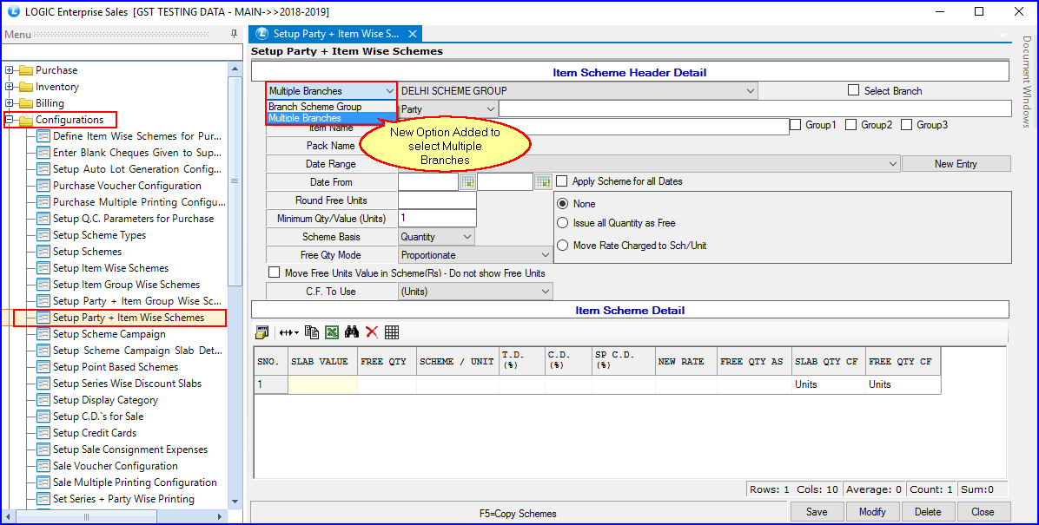Open the Scheme Basis Quantity dropdown
The height and width of the screenshot is (525, 1039).
(437, 236)
